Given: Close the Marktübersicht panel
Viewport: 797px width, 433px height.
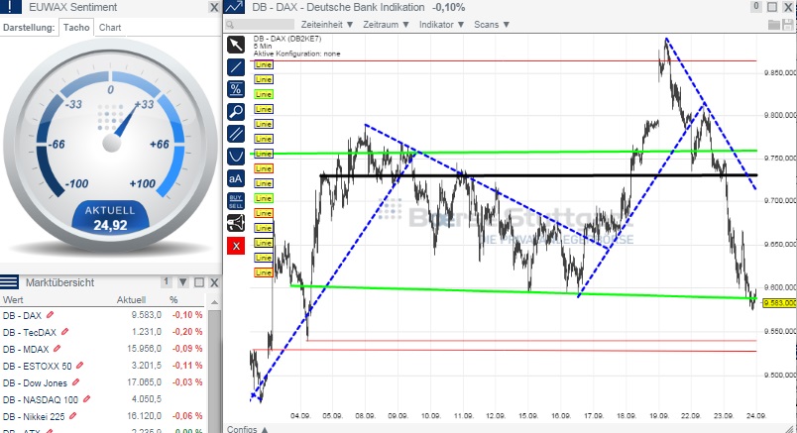Looking at the screenshot, I should tap(214, 282).
